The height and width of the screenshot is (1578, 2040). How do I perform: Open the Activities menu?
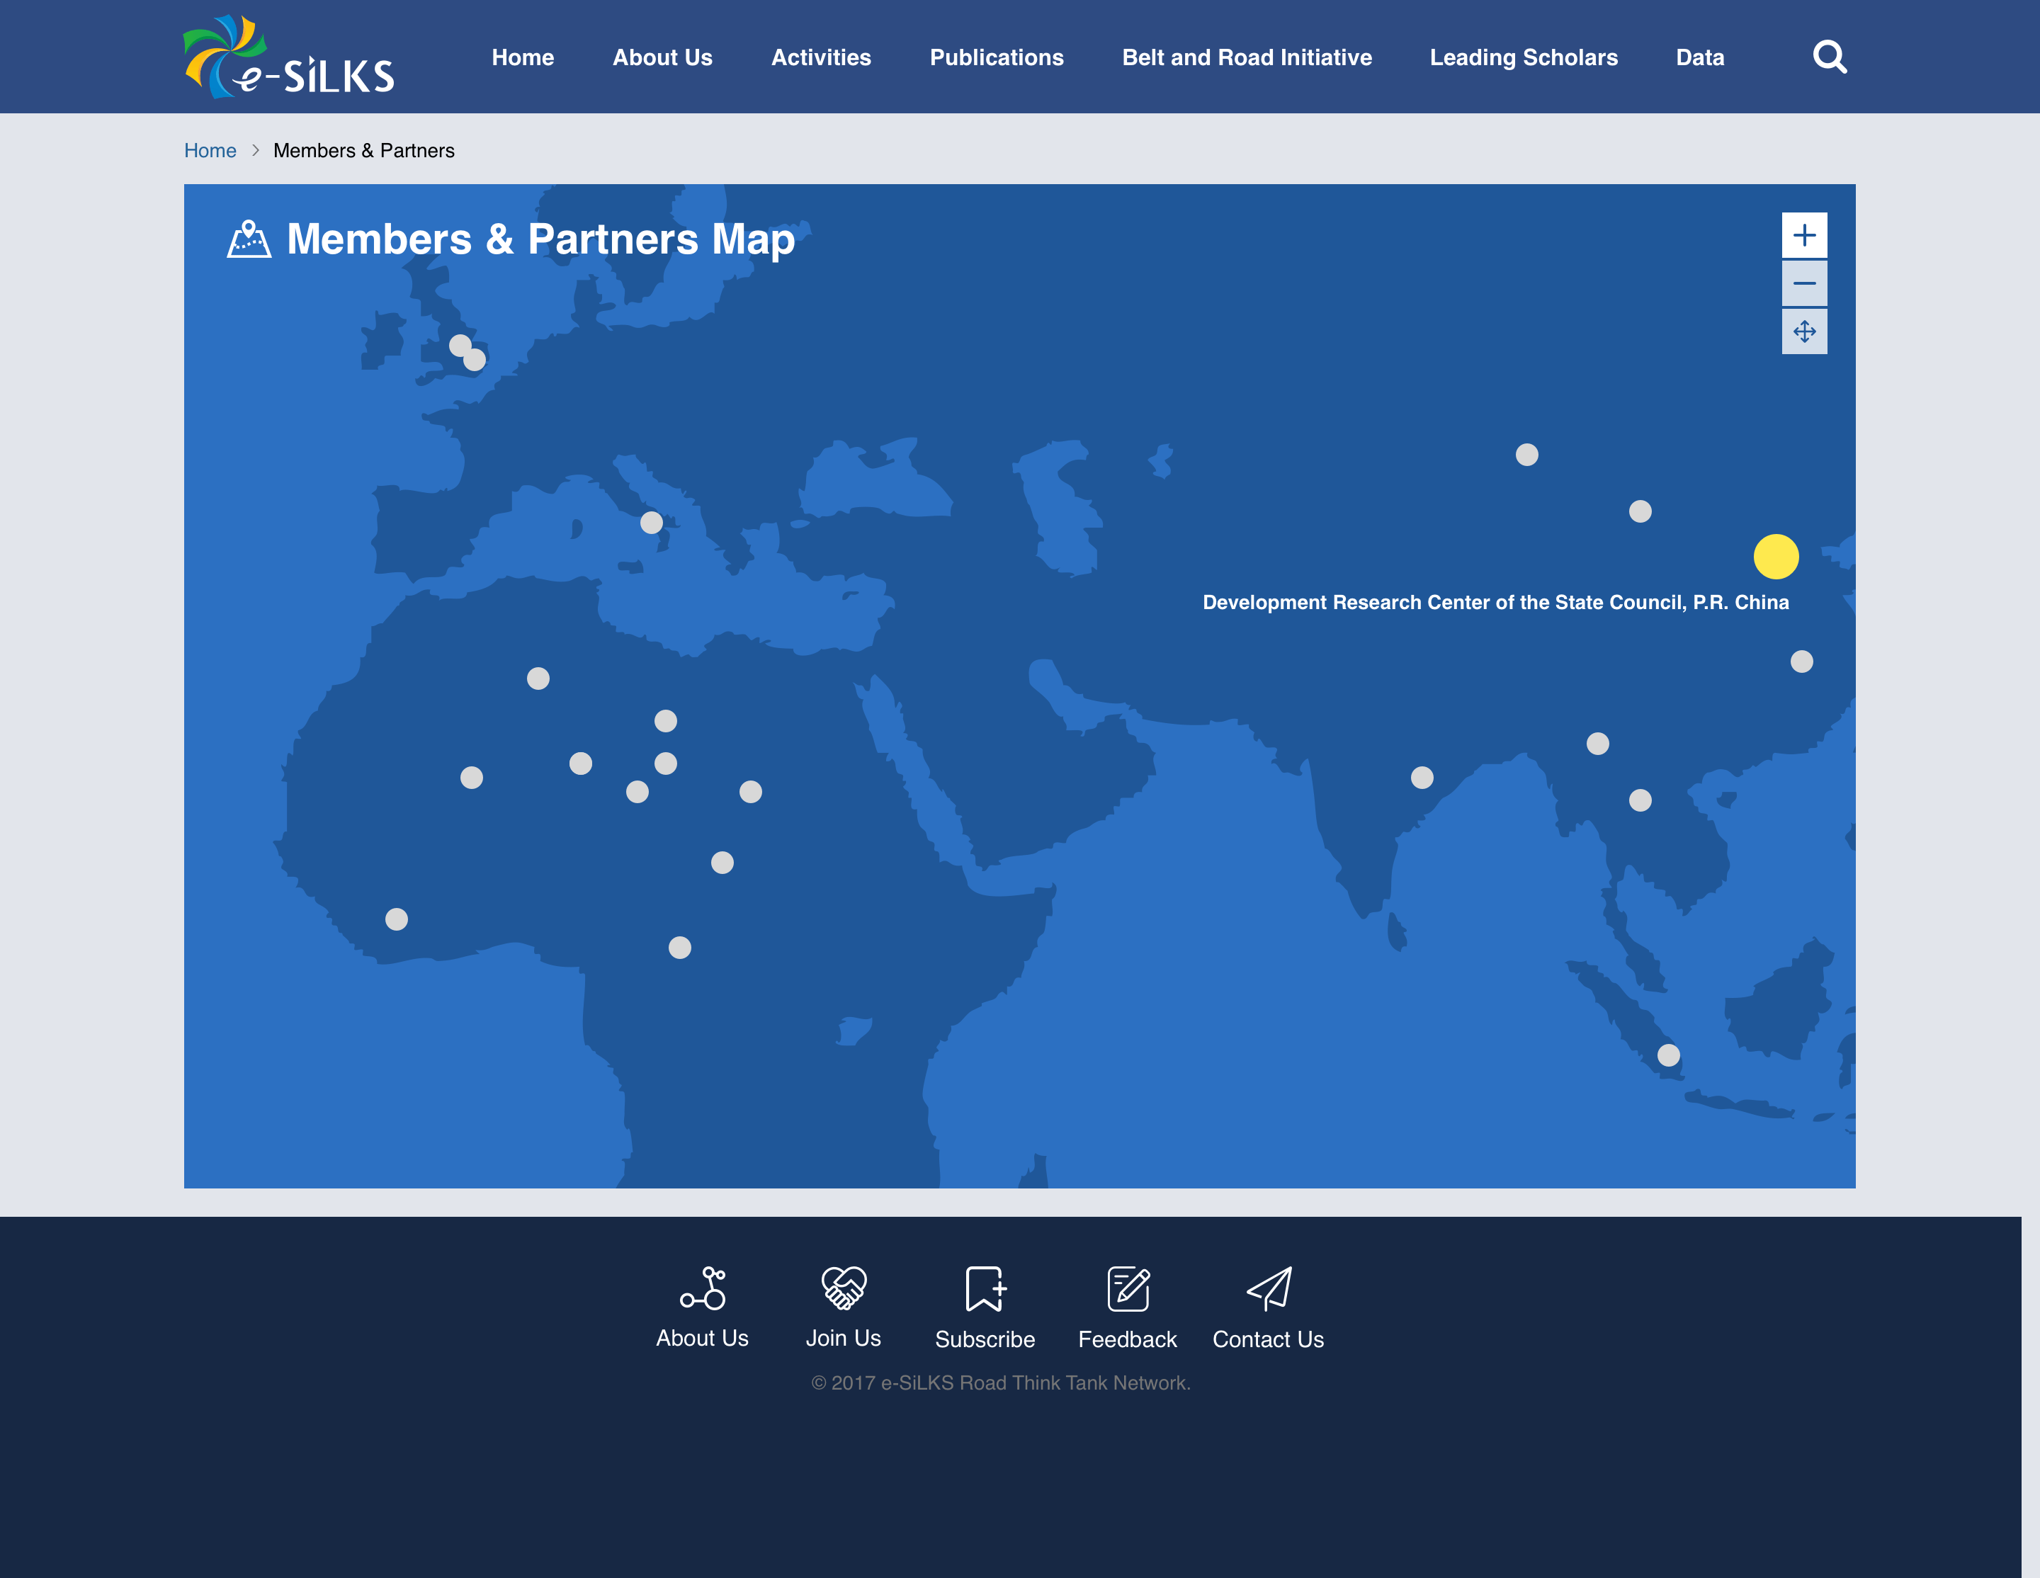tap(821, 58)
